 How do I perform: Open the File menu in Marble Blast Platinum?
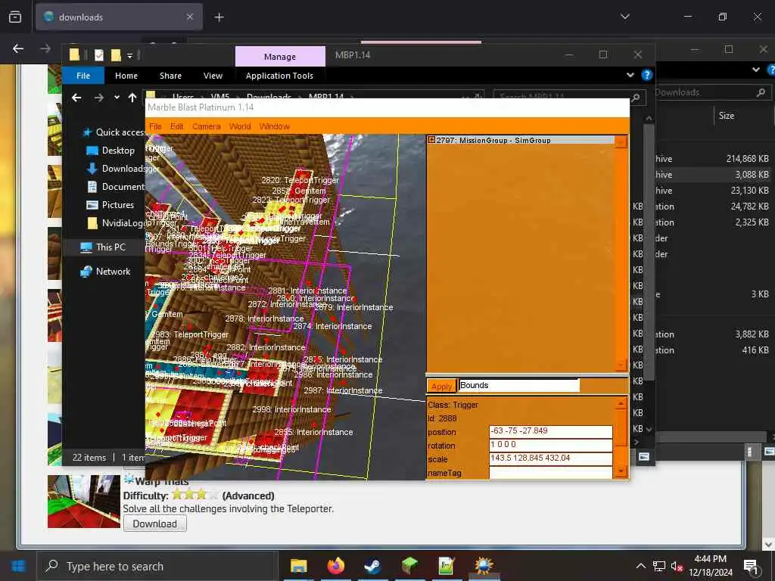click(x=155, y=126)
